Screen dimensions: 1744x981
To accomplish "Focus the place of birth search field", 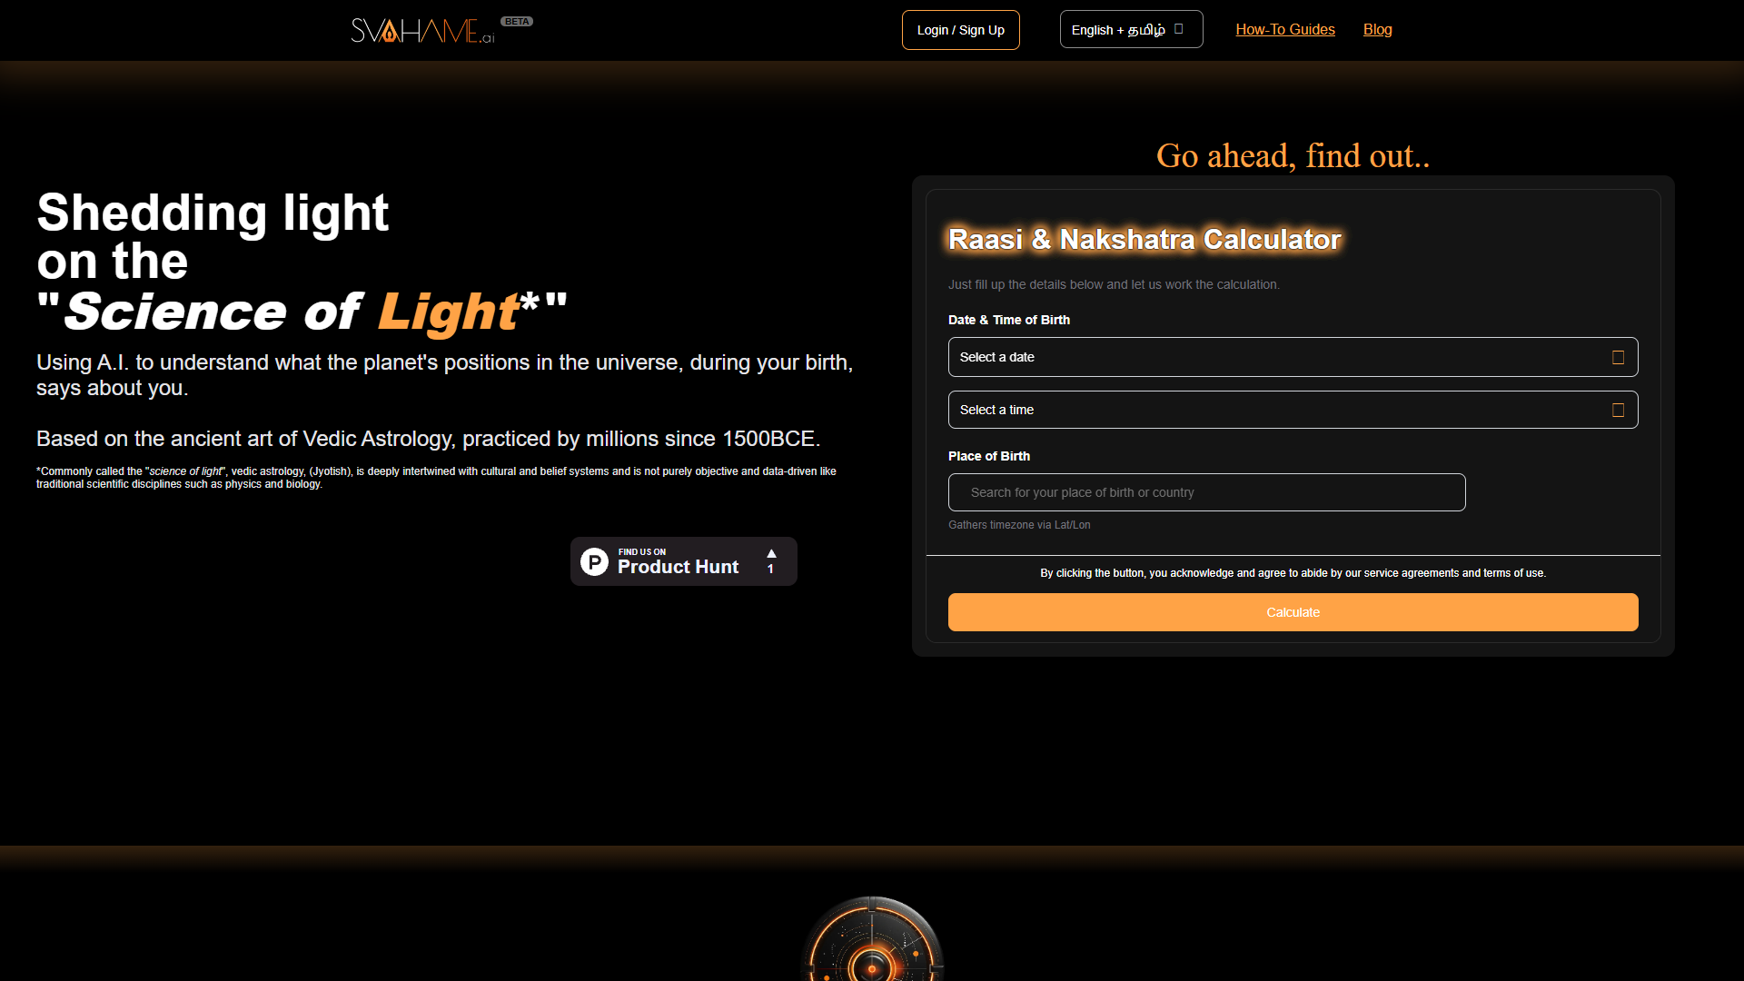I will pos(1206,492).
